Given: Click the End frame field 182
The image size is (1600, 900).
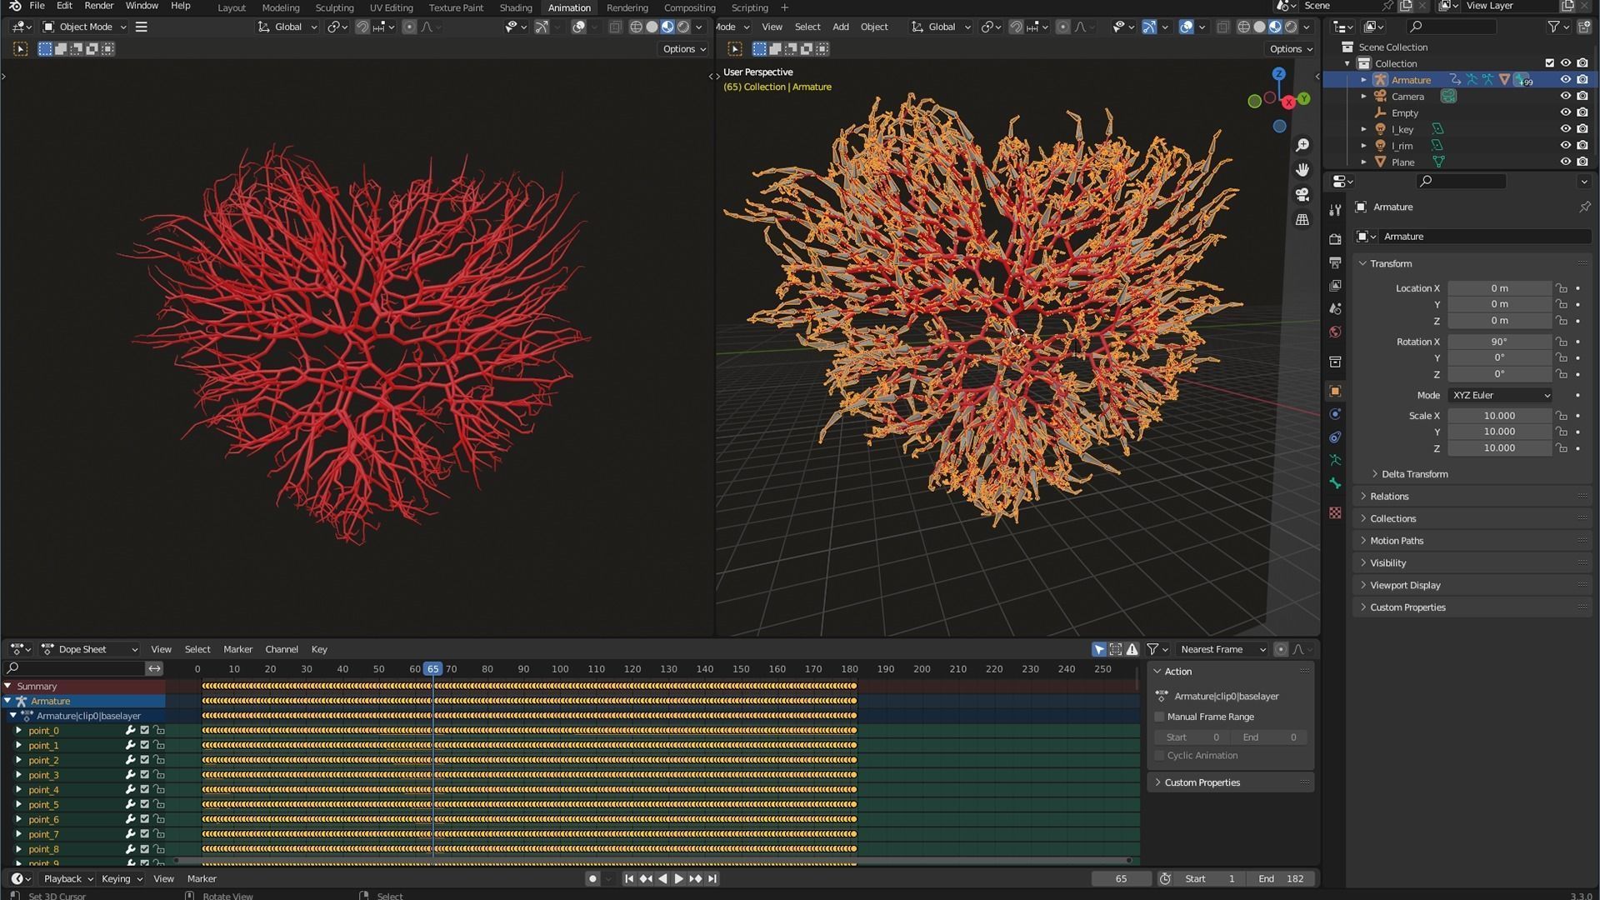Looking at the screenshot, I should [1282, 878].
